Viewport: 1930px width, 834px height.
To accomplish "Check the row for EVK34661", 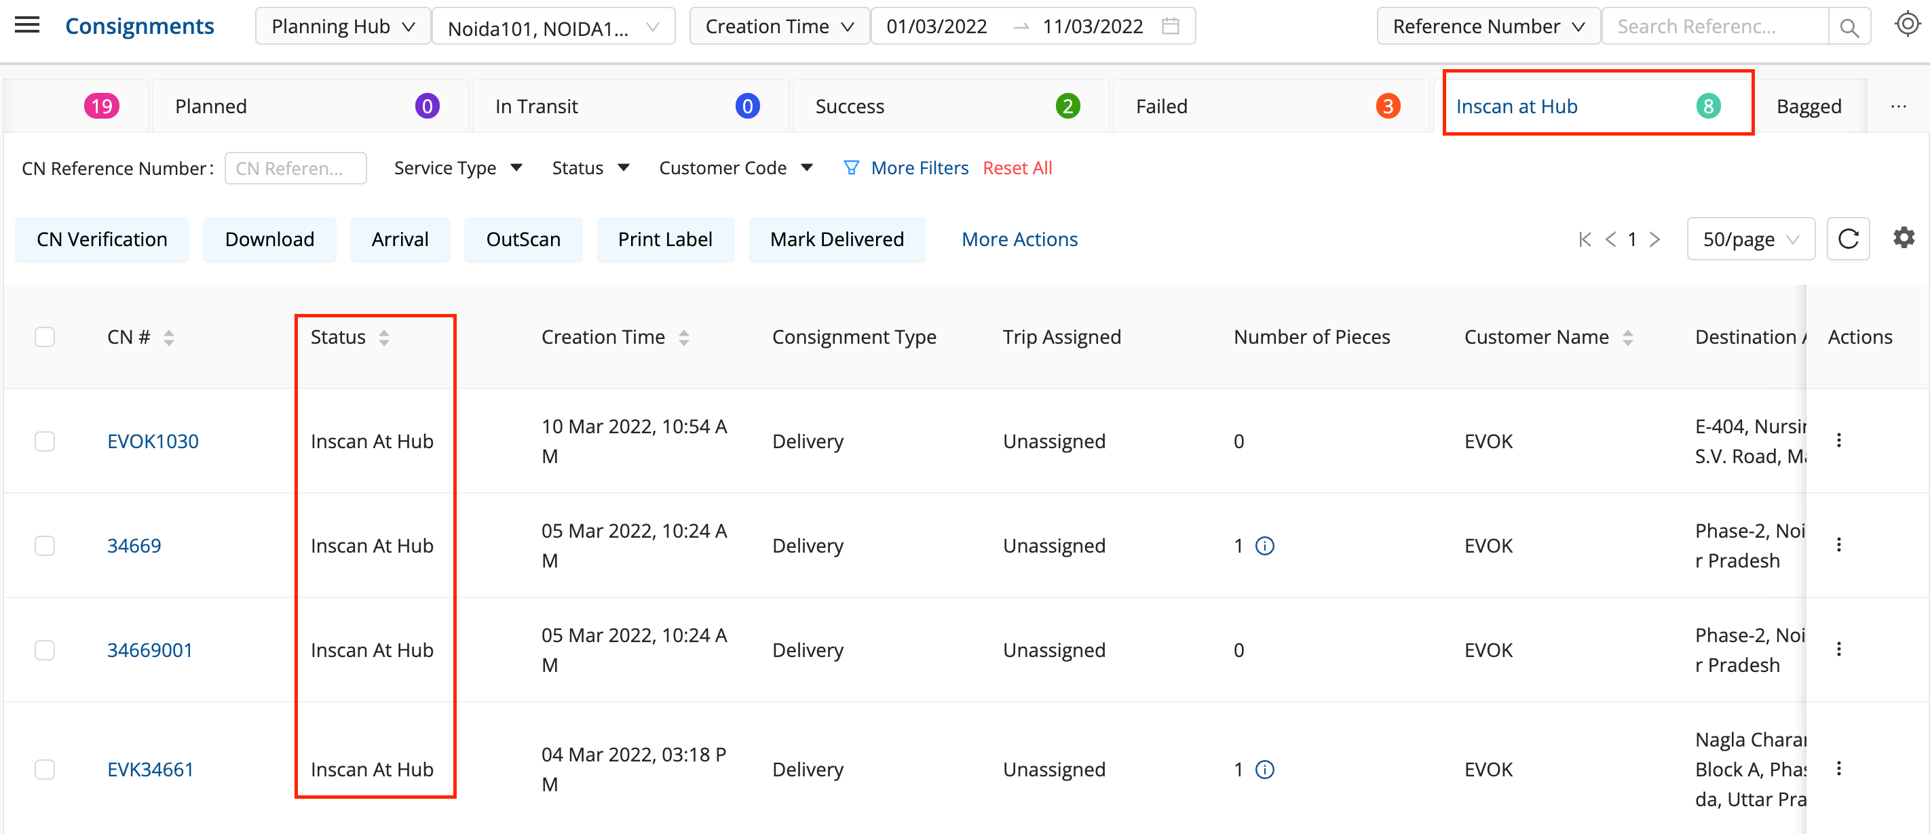I will [45, 769].
